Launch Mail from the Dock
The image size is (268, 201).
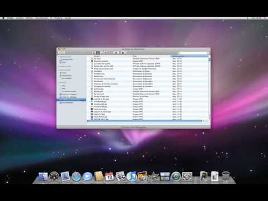(65, 176)
